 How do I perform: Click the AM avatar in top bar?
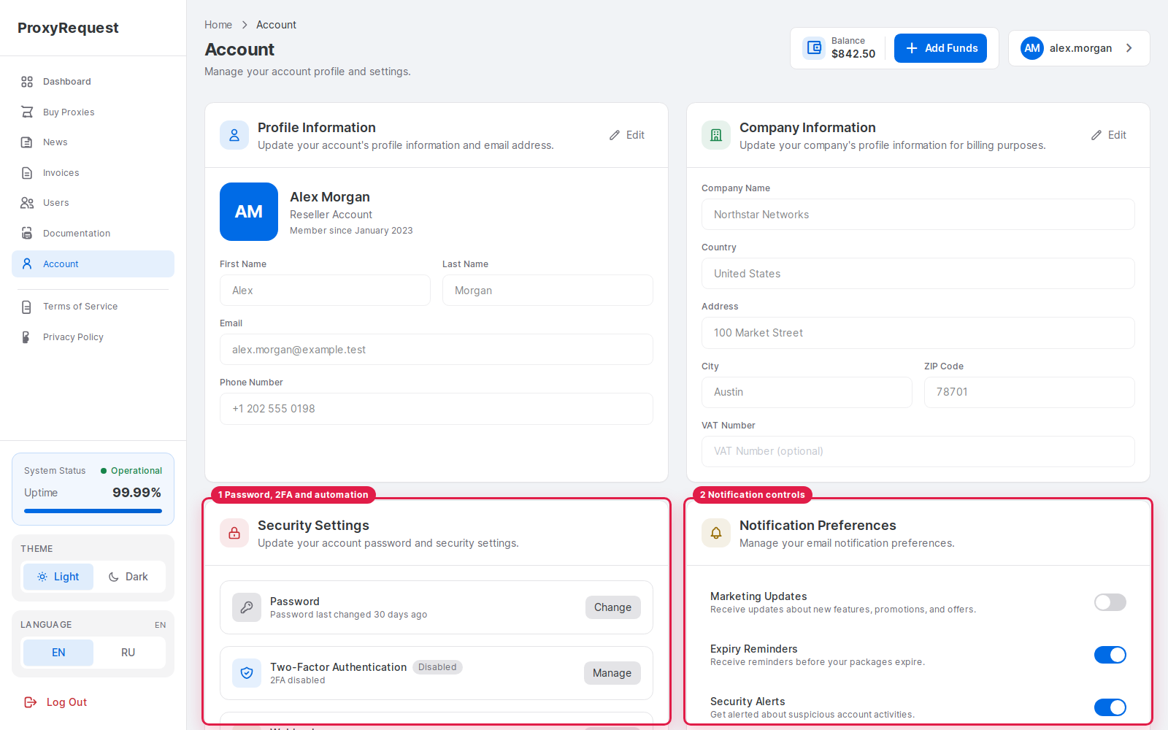point(1032,48)
